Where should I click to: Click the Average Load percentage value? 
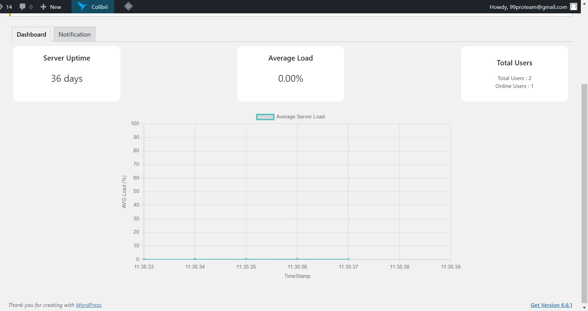(x=290, y=78)
